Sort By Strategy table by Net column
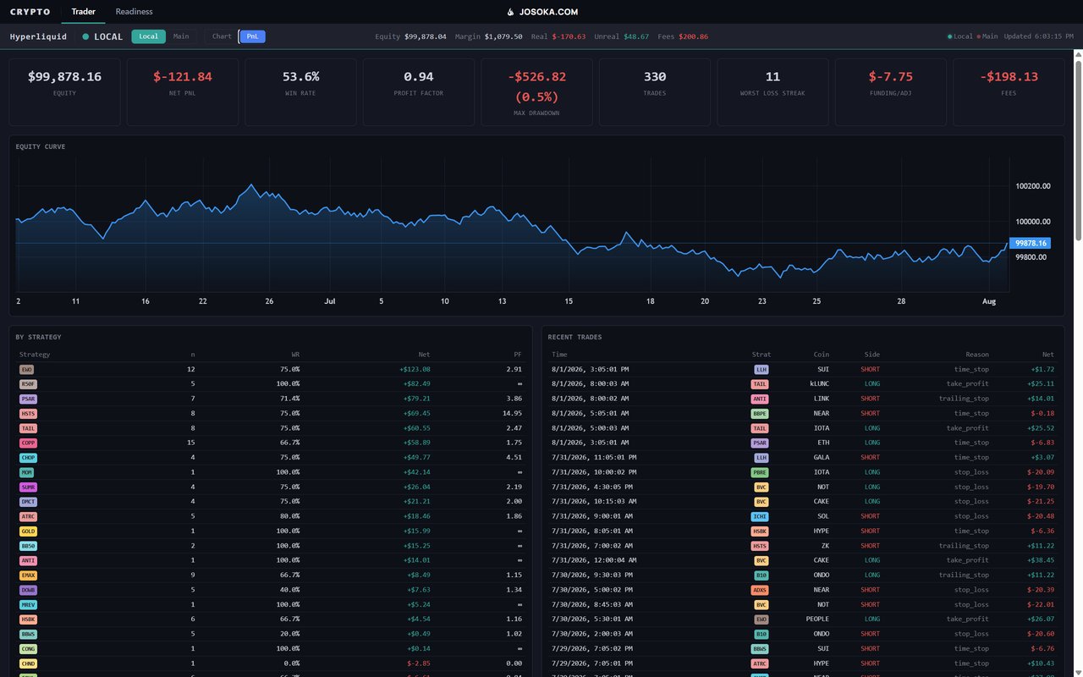This screenshot has height=677, width=1083. pos(424,355)
